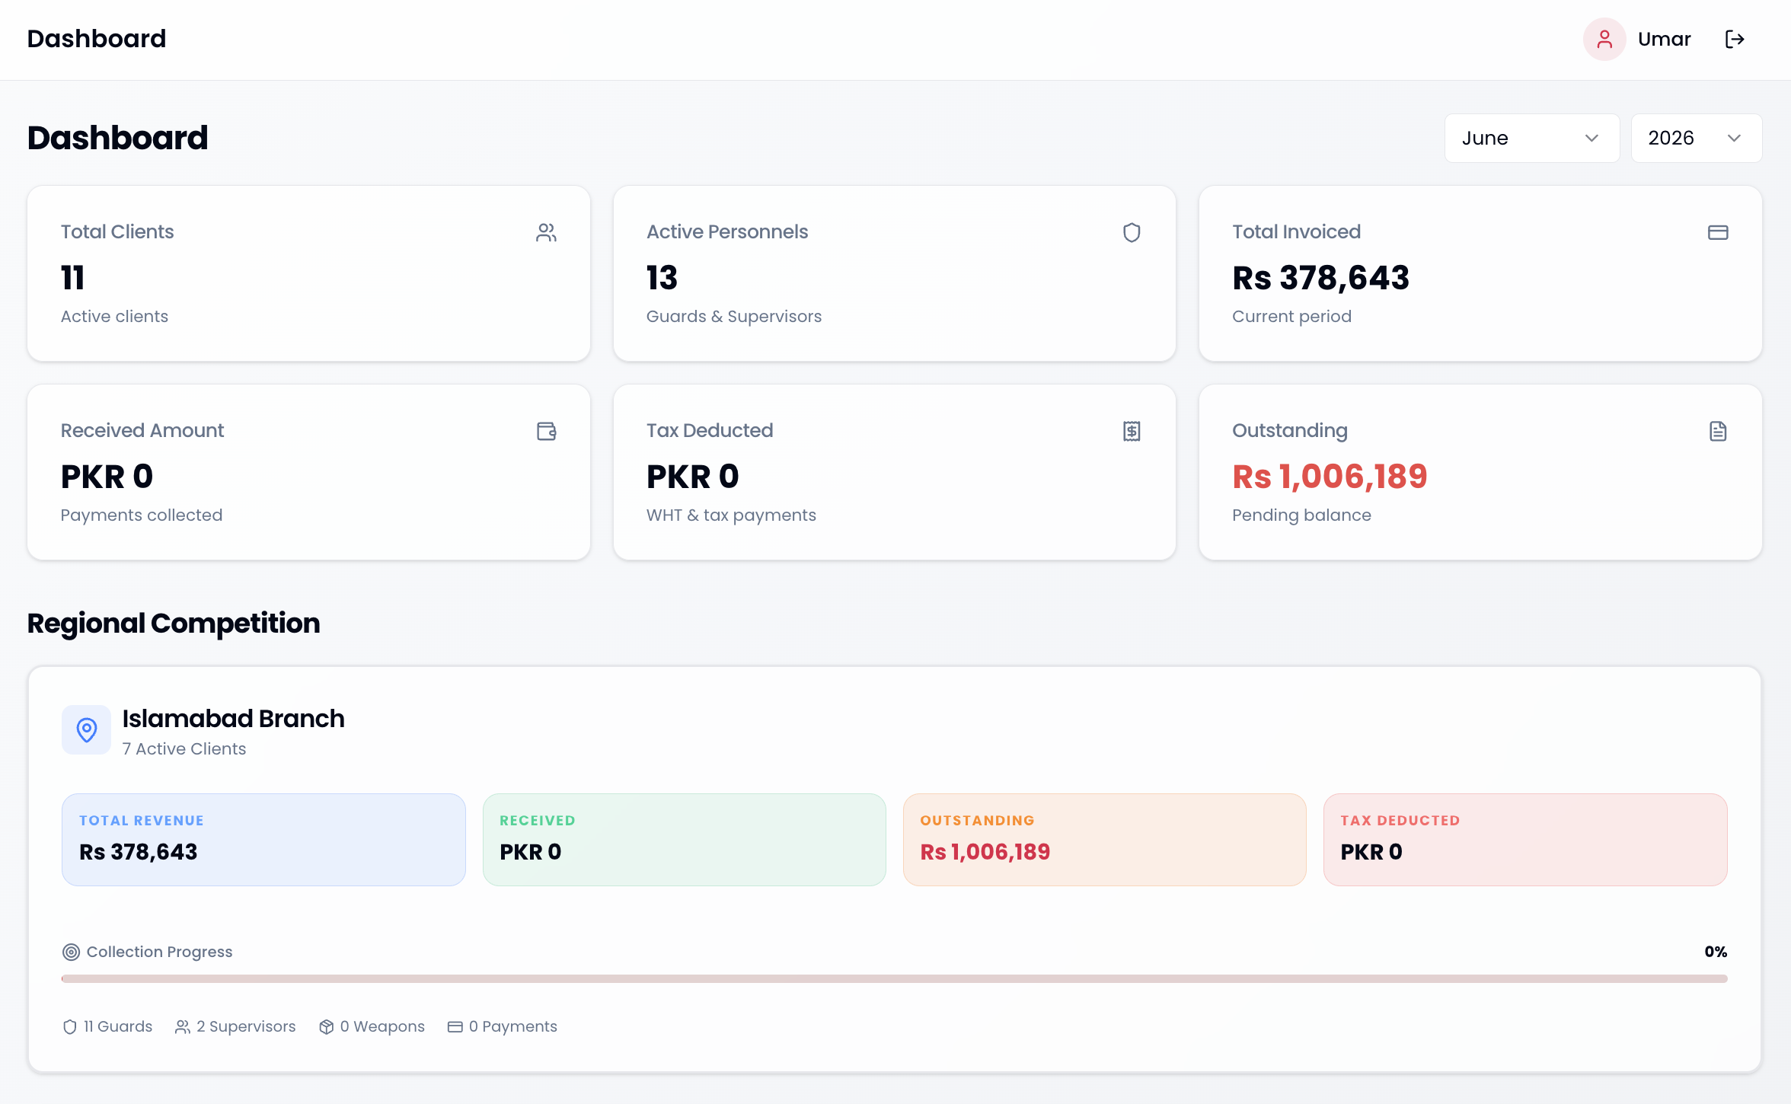Screen dimensions: 1791x1104
Task: Click the people icon on Total Clients card
Action: [x=546, y=232]
